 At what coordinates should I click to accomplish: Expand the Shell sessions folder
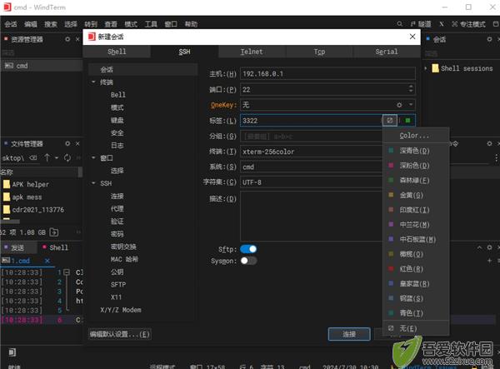coord(426,68)
